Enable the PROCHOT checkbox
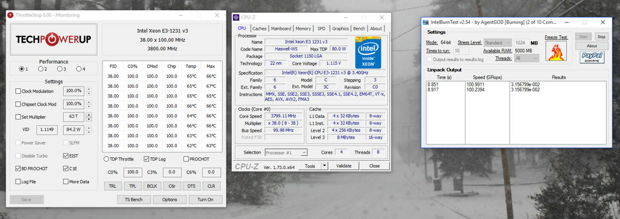 (x=186, y=159)
